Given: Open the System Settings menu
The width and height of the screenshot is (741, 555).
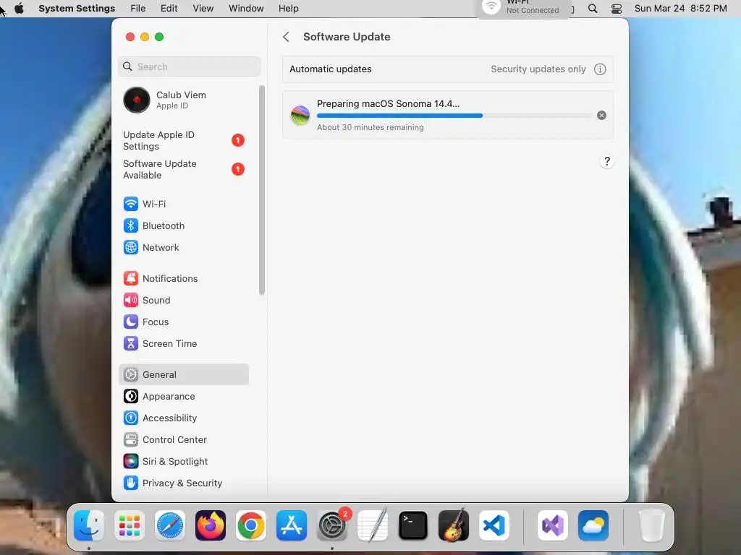Looking at the screenshot, I should point(77,9).
